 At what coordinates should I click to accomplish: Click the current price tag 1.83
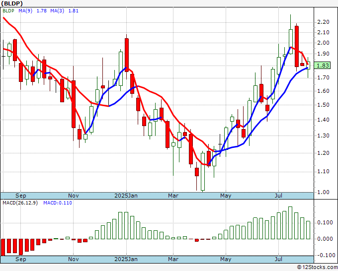coord(323,66)
